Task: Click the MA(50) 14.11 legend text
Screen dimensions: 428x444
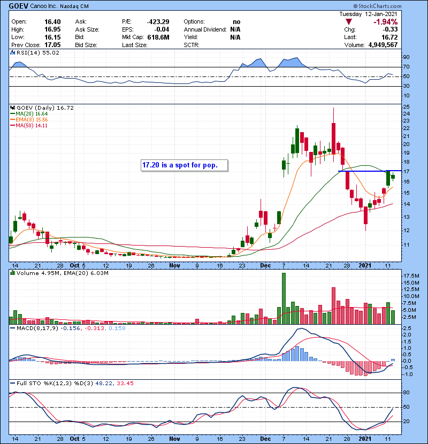Action: [x=32, y=125]
